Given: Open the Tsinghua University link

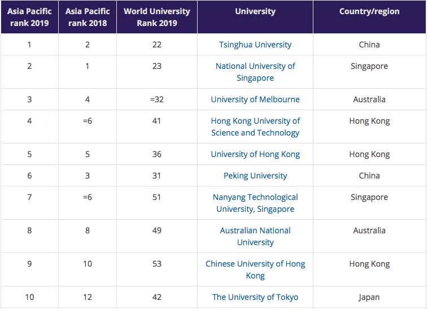Looking at the screenshot, I should (255, 45).
